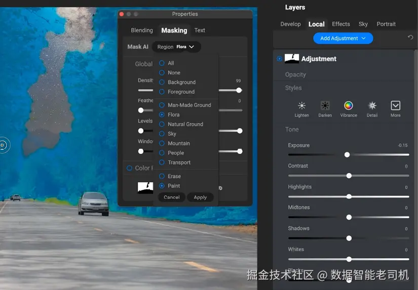The height and width of the screenshot is (290, 418).
Task: Toggle the Adjustment layer enable circle
Action: coord(279,59)
